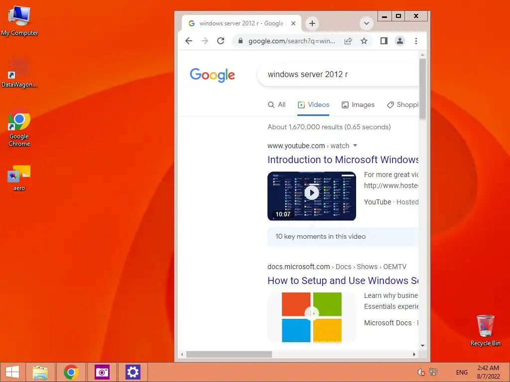
Task: Select the Recycle Bin desktop icon
Action: point(485,330)
